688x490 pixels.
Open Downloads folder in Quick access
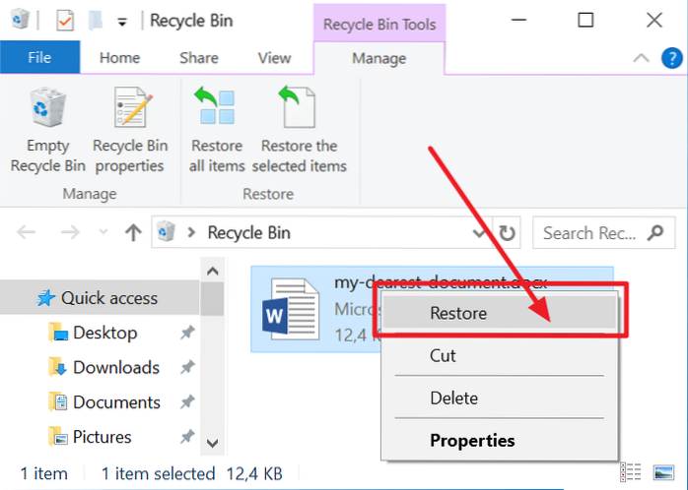click(x=115, y=367)
